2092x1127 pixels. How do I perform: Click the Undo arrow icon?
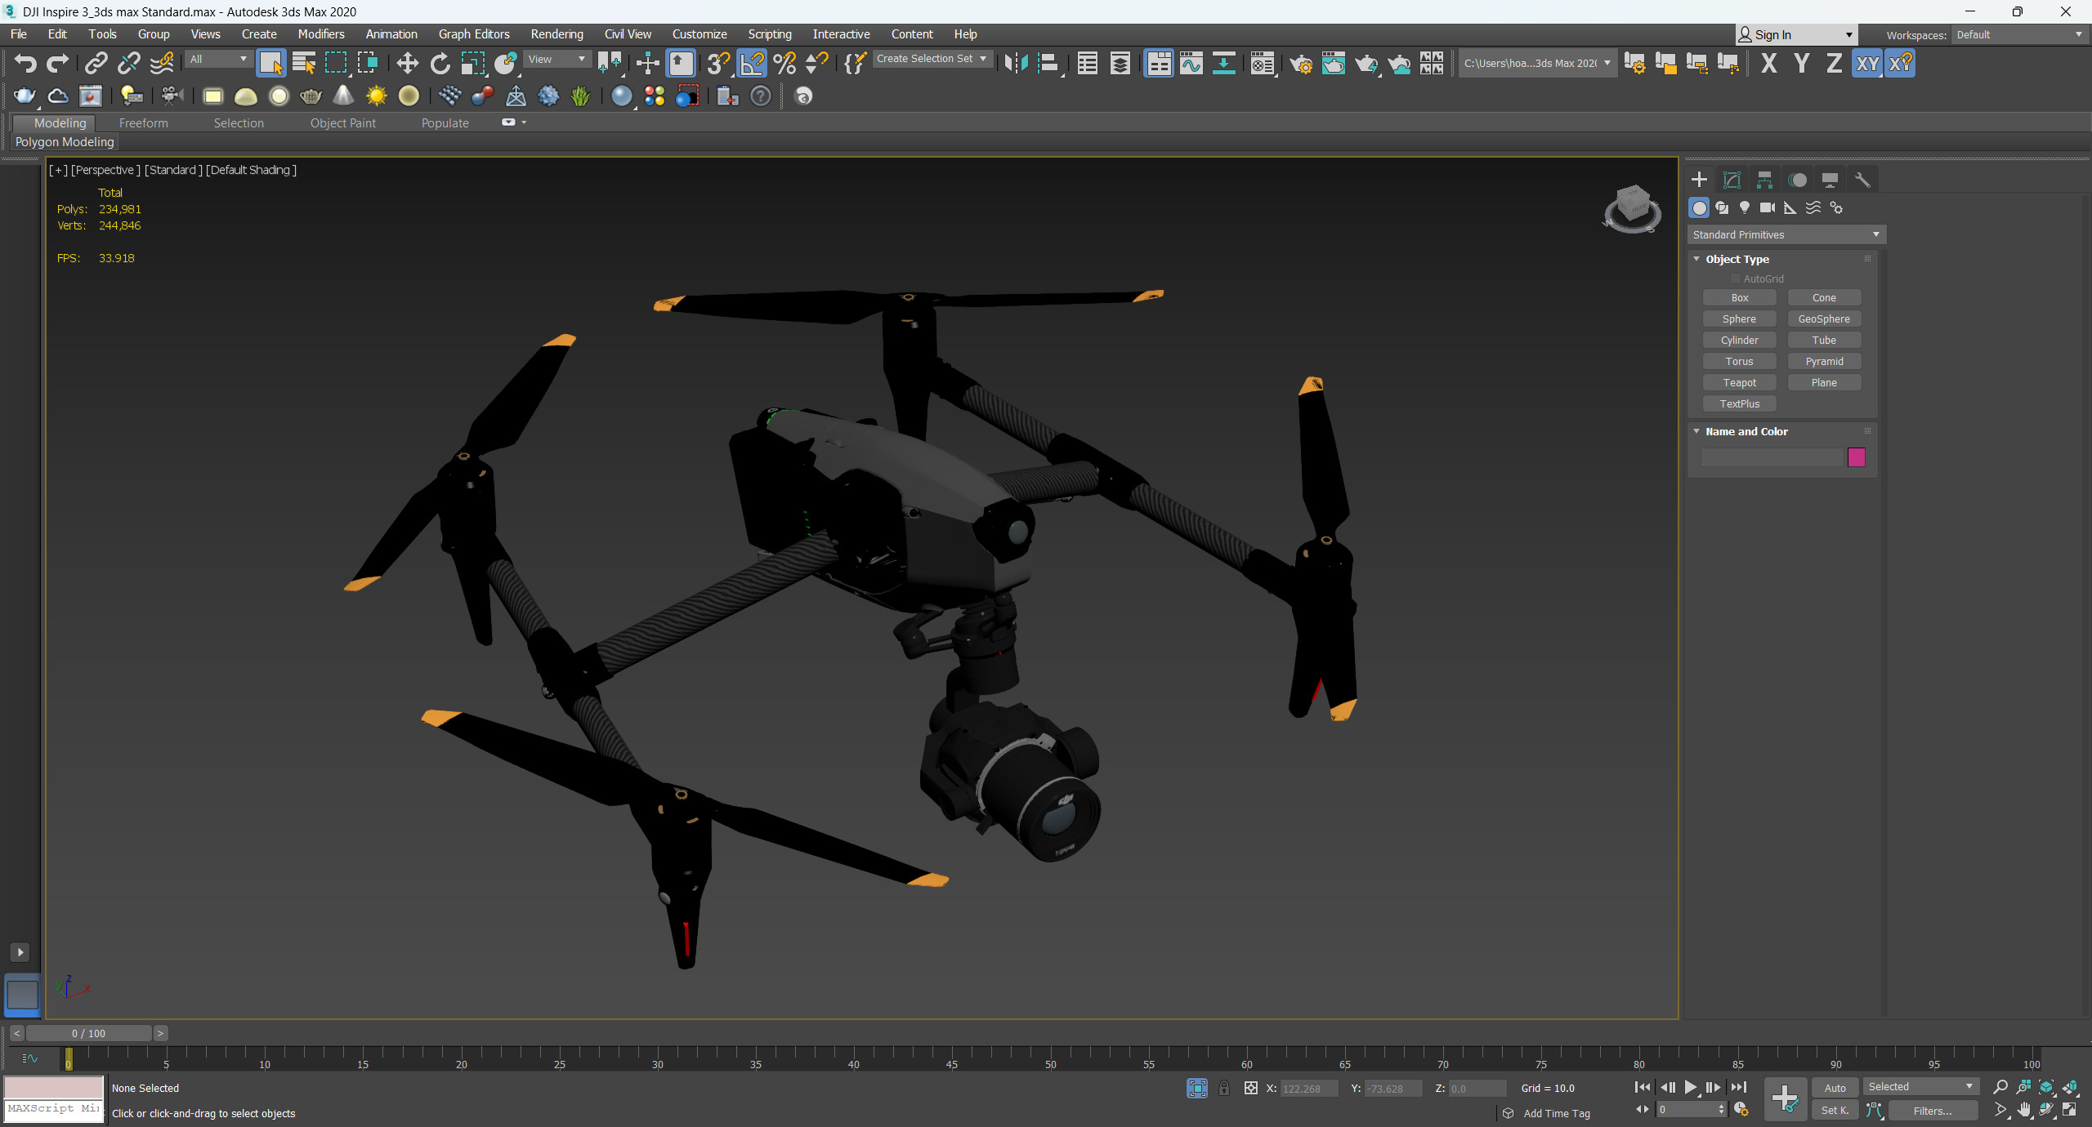coord(25,63)
